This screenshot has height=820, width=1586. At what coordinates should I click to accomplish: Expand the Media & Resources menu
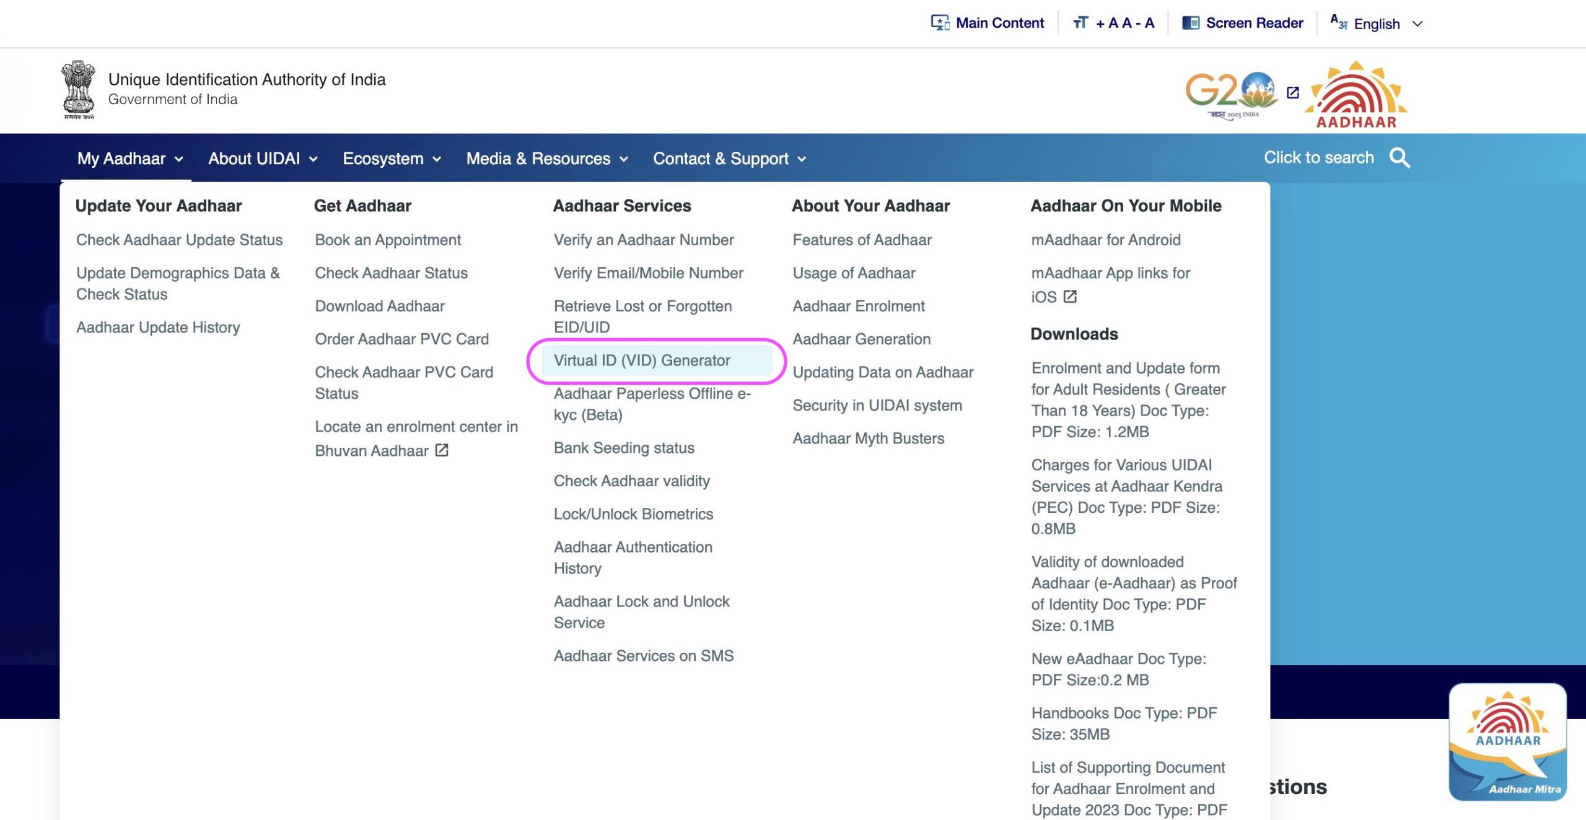(x=547, y=159)
